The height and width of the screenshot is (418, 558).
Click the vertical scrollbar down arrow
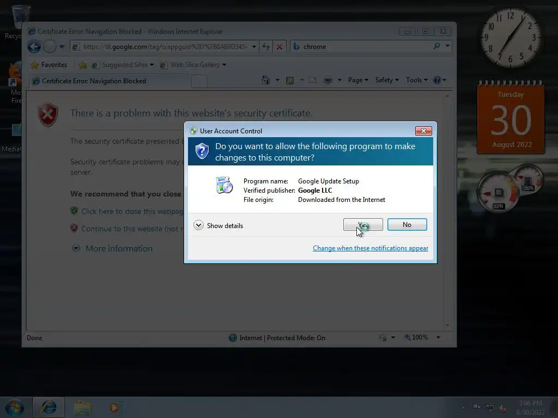pyautogui.click(x=447, y=325)
